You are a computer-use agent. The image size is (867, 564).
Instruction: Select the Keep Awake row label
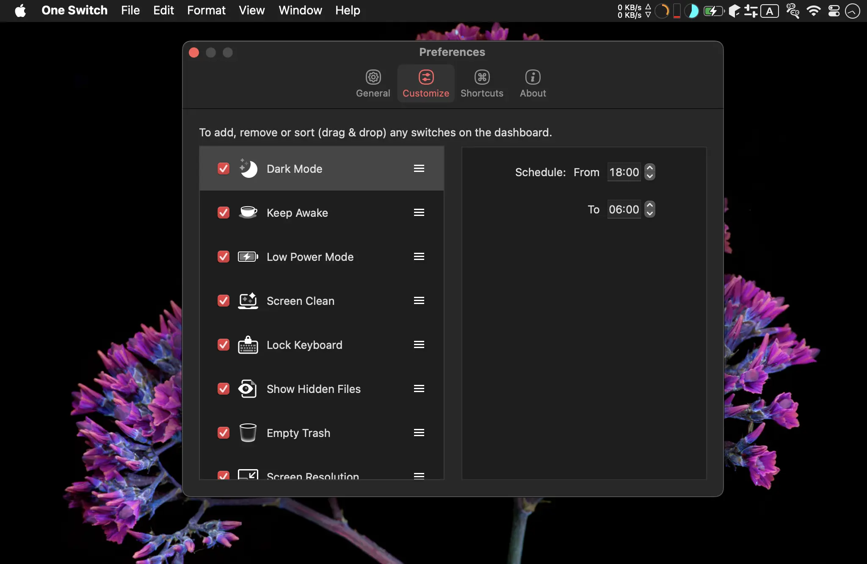[x=297, y=213]
